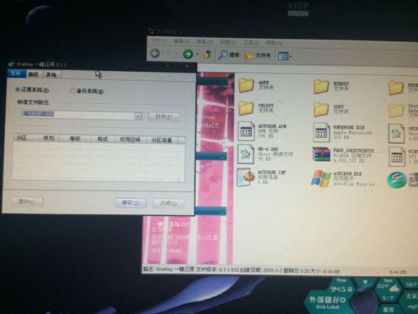Switch to the 其他 (Other) tab

click(x=51, y=75)
